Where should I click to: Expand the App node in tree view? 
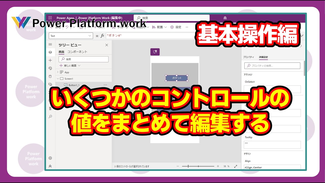tap(58, 72)
